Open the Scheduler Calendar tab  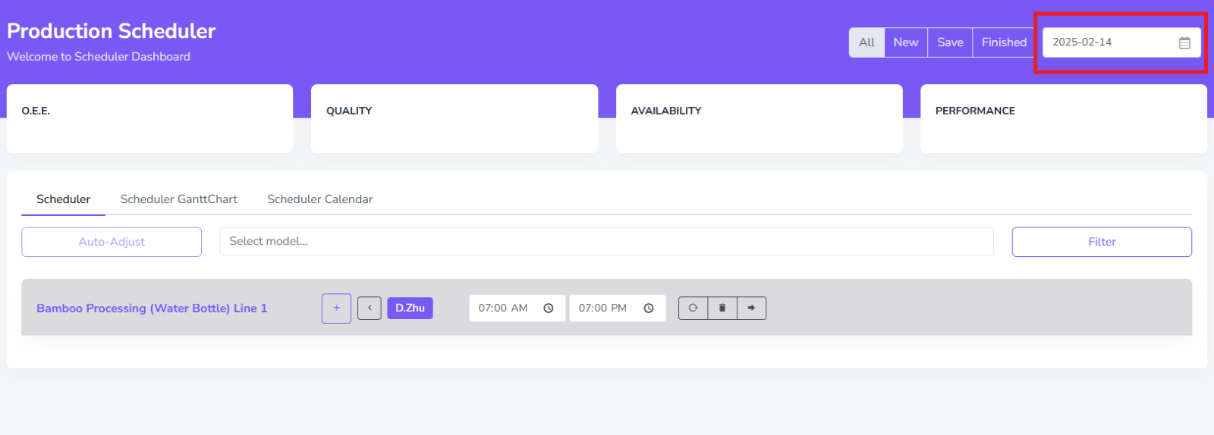click(x=319, y=199)
